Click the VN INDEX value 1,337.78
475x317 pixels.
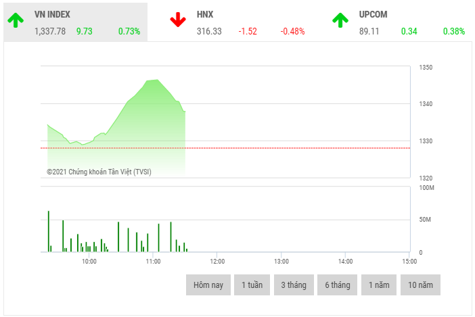click(x=50, y=31)
